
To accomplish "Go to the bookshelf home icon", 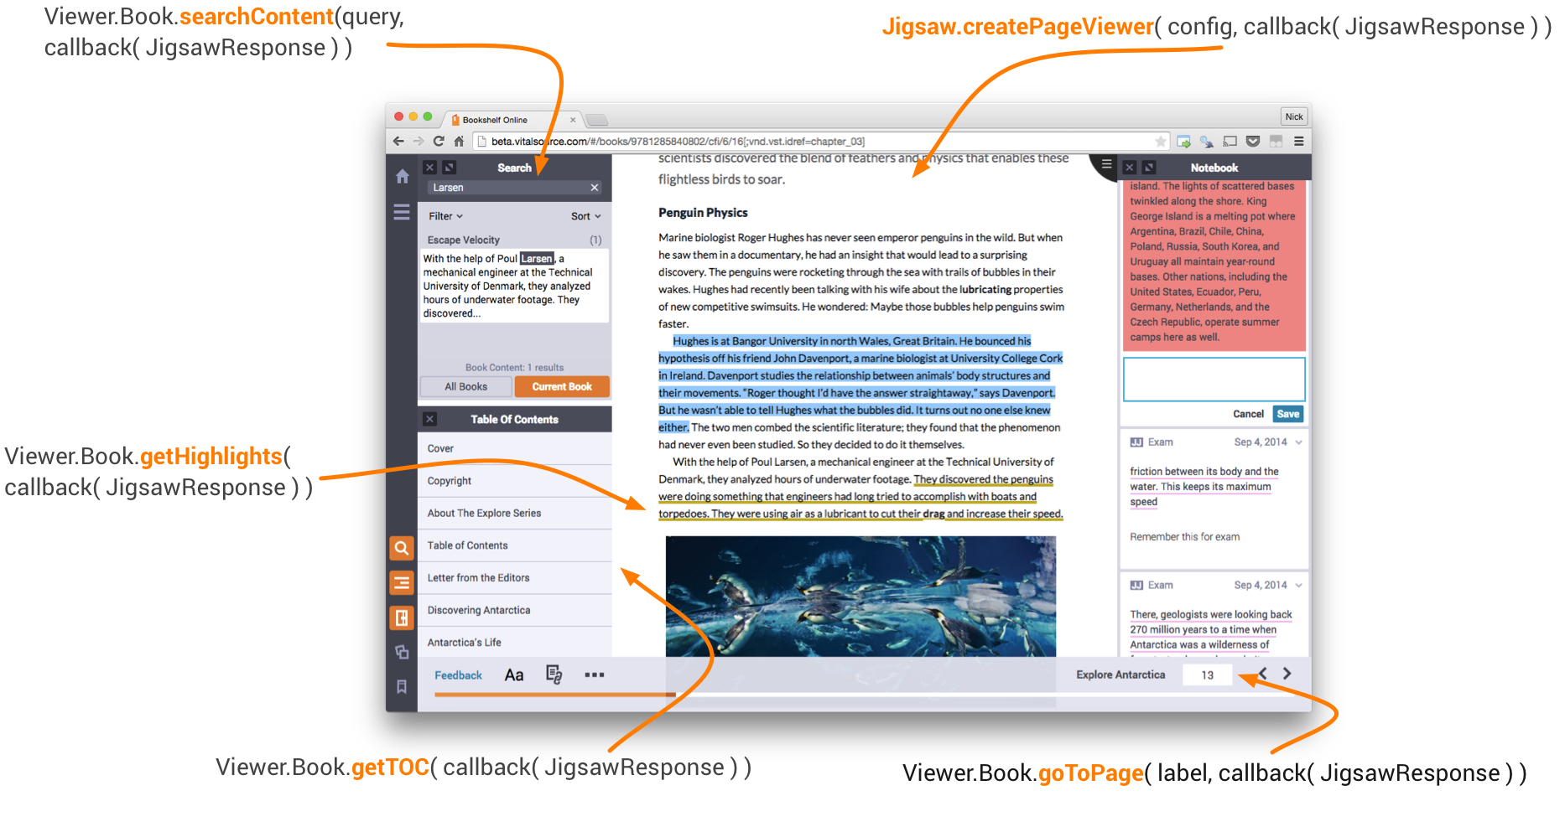I will [402, 177].
